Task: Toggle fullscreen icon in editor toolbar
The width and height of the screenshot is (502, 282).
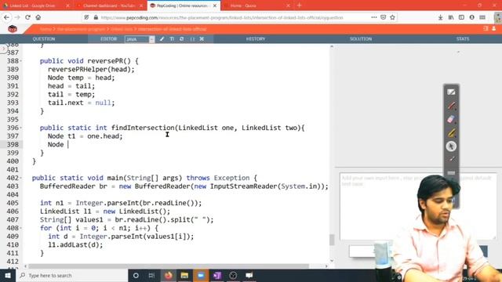Action: 192,39
